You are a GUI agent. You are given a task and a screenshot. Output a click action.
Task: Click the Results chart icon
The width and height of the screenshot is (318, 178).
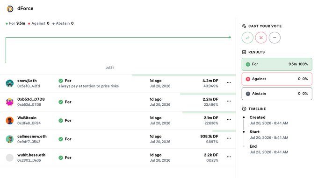244,52
